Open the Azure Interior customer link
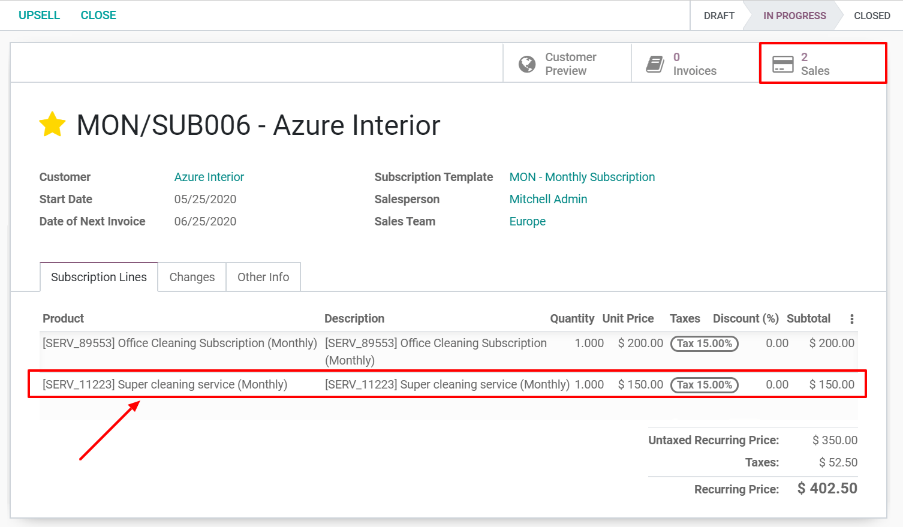Viewport: 903px width, 527px height. pyautogui.click(x=209, y=177)
